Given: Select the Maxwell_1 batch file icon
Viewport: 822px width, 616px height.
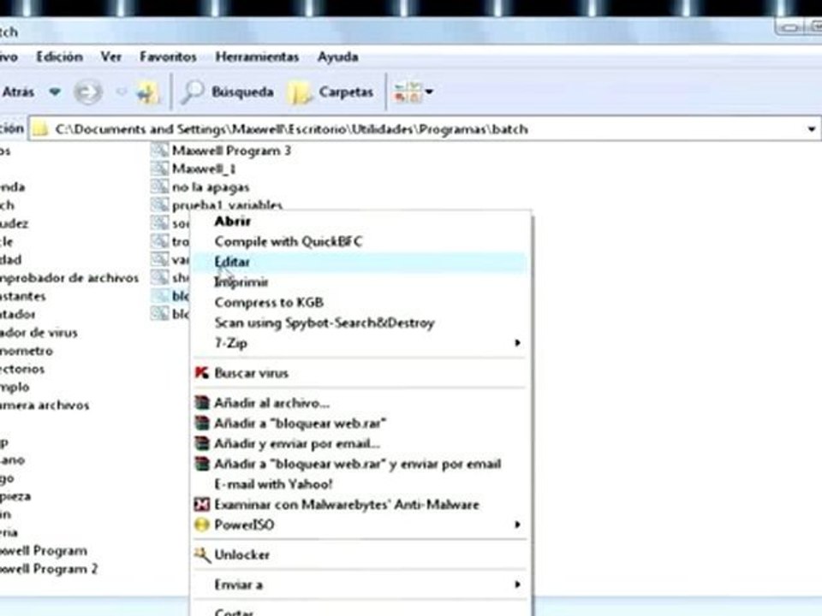Looking at the screenshot, I should pos(159,169).
